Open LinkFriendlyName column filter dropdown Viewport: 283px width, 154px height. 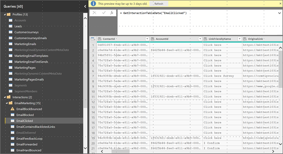coord(239,39)
